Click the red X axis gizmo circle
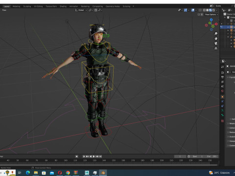This screenshot has height=176, width=235. coord(216,24)
